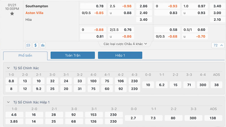Click the Aston Villa team name
This screenshot has height=127, width=226.
pos(34,13)
